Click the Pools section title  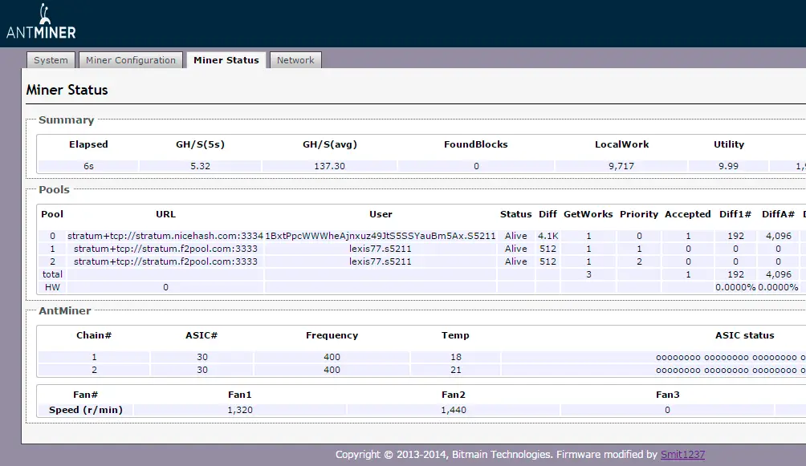click(54, 189)
